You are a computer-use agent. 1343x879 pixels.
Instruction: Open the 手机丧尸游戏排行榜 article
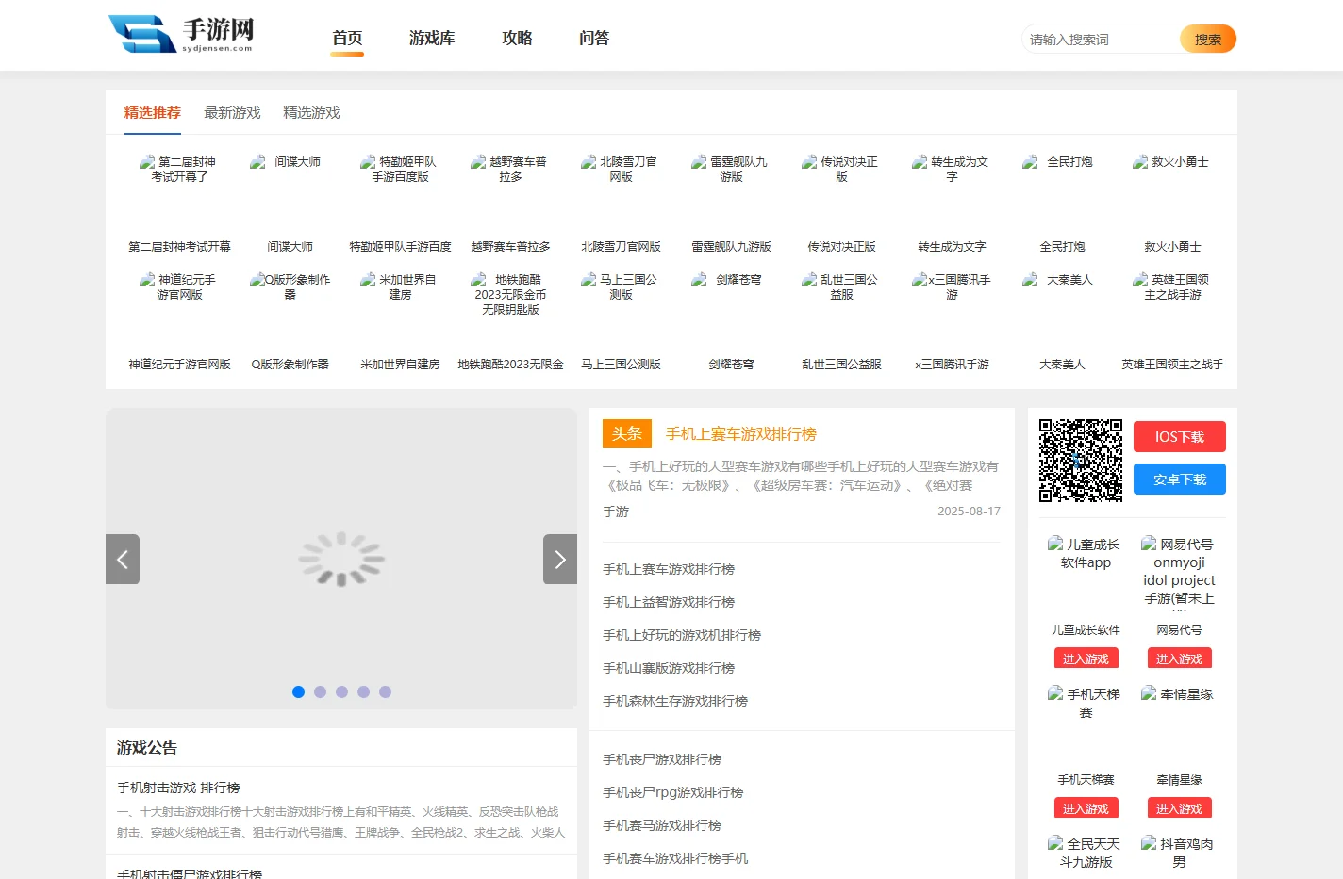[662, 759]
